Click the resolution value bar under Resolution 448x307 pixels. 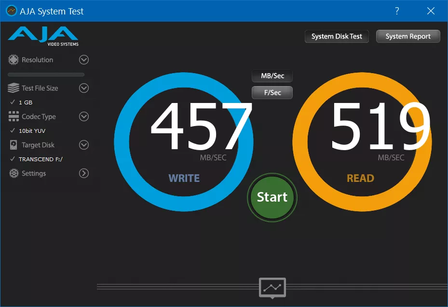[46, 75]
